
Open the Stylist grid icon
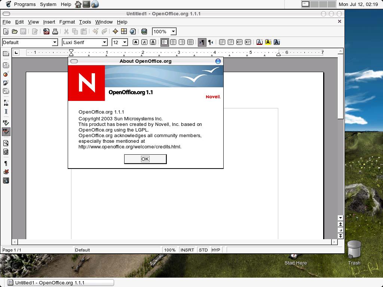click(x=124, y=31)
